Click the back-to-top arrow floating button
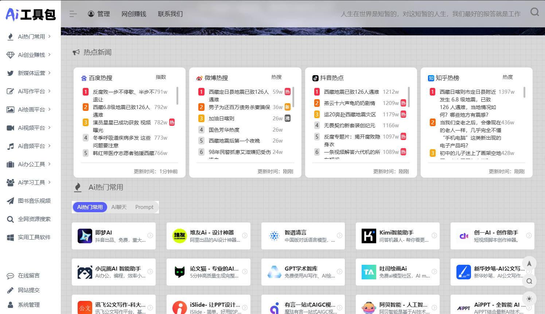Viewport: 545px width, 314px height. [x=529, y=263]
